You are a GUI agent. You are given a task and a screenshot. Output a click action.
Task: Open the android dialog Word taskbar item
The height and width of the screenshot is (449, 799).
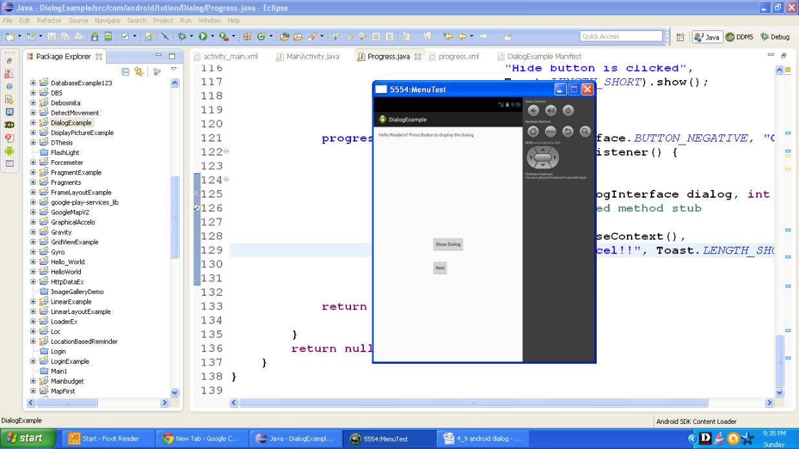point(482,439)
